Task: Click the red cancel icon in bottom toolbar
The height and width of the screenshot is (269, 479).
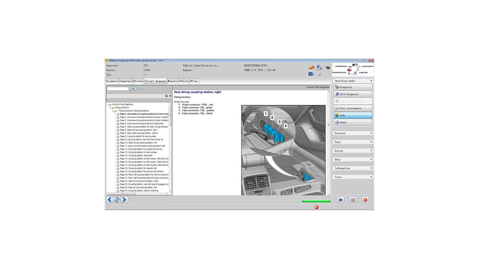Action: pos(365,200)
